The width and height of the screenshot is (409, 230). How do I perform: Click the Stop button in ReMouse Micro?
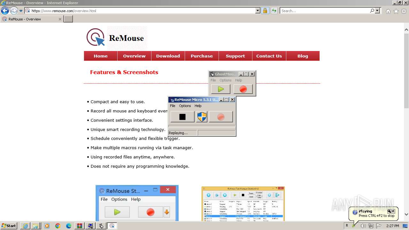182,117
